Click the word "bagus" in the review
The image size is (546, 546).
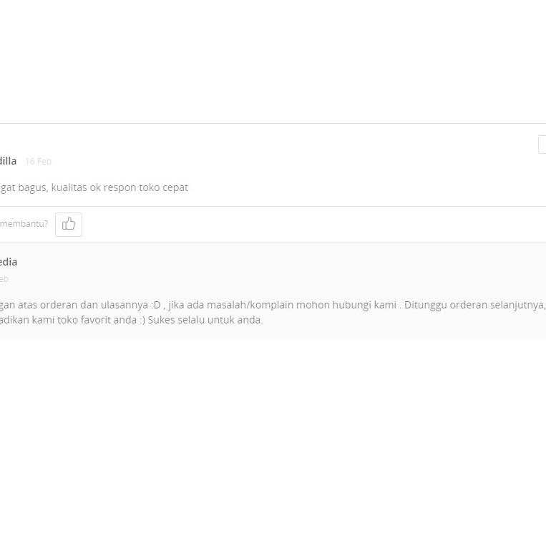click(33, 187)
